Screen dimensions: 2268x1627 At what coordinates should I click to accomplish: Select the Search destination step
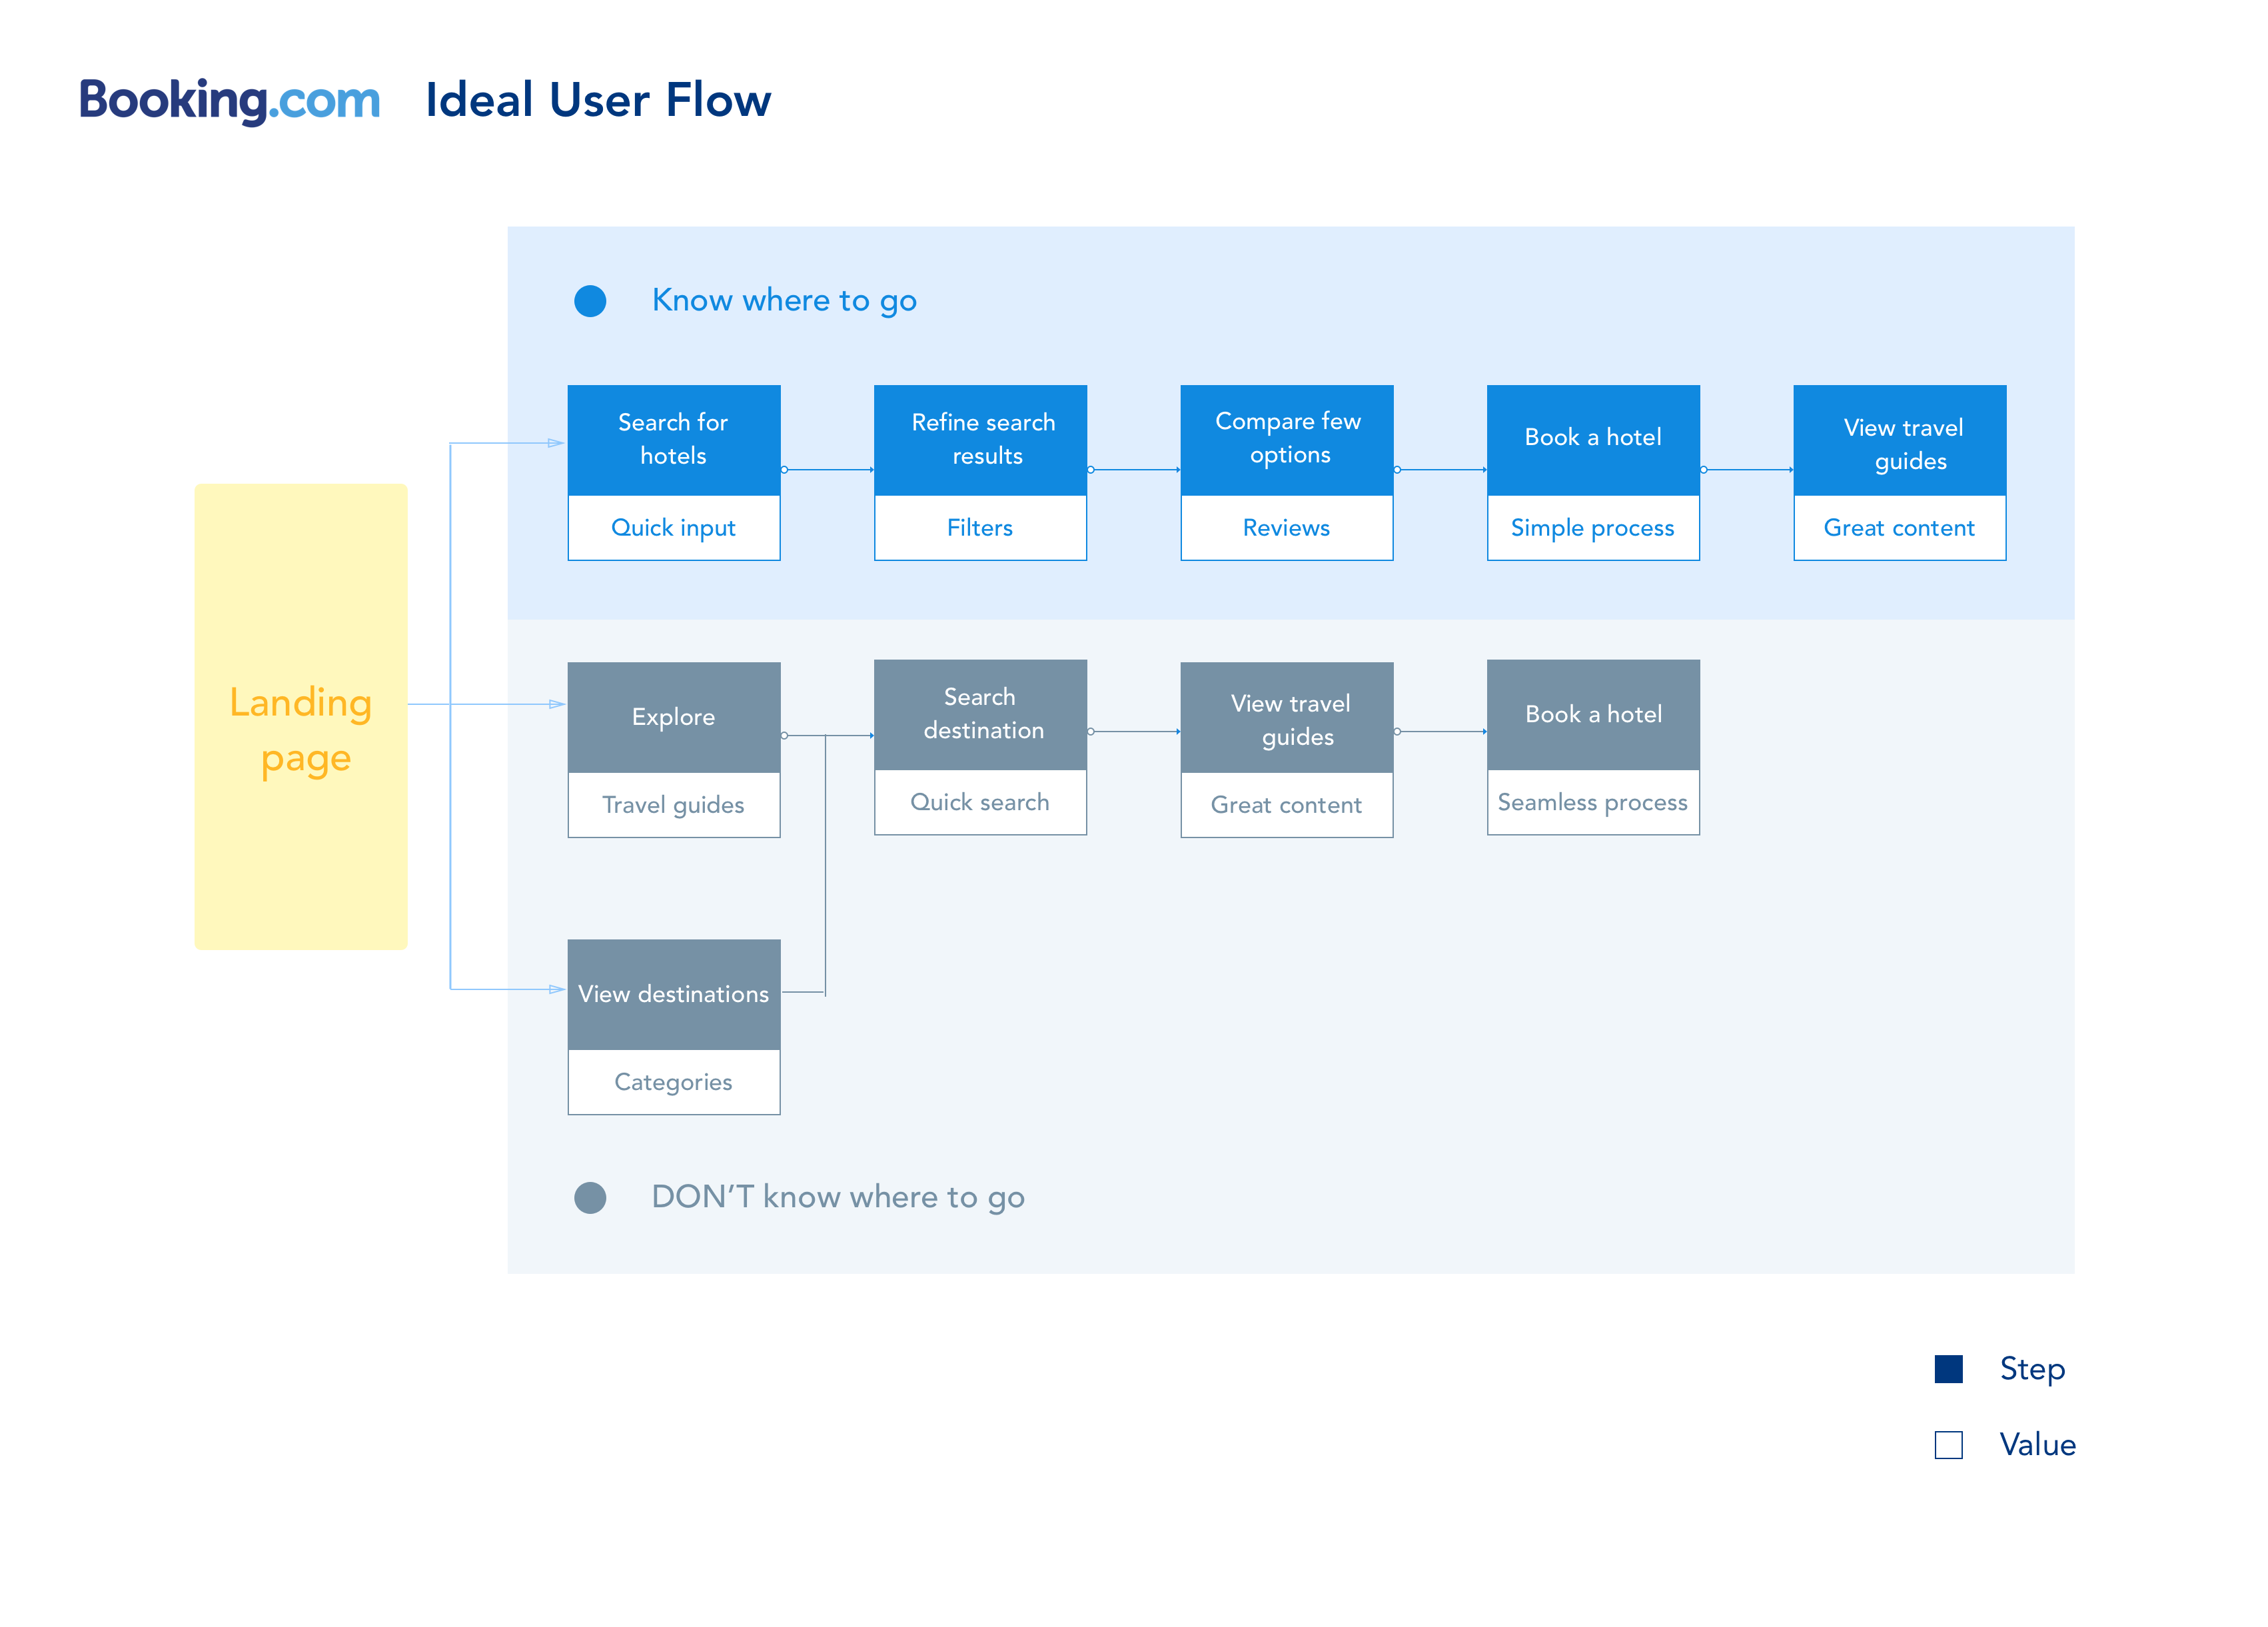(981, 714)
